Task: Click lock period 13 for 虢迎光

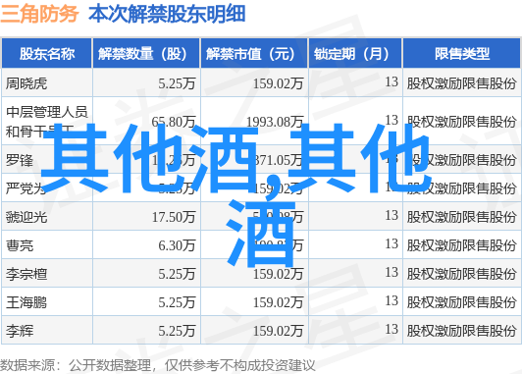Action: (391, 216)
